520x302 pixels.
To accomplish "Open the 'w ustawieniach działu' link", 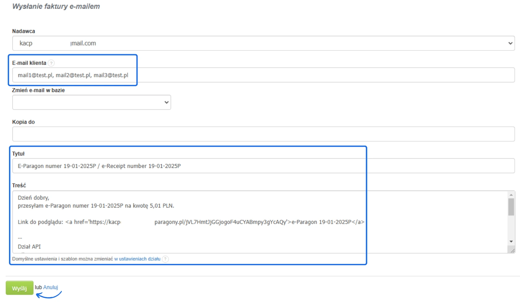I will (x=137, y=259).
